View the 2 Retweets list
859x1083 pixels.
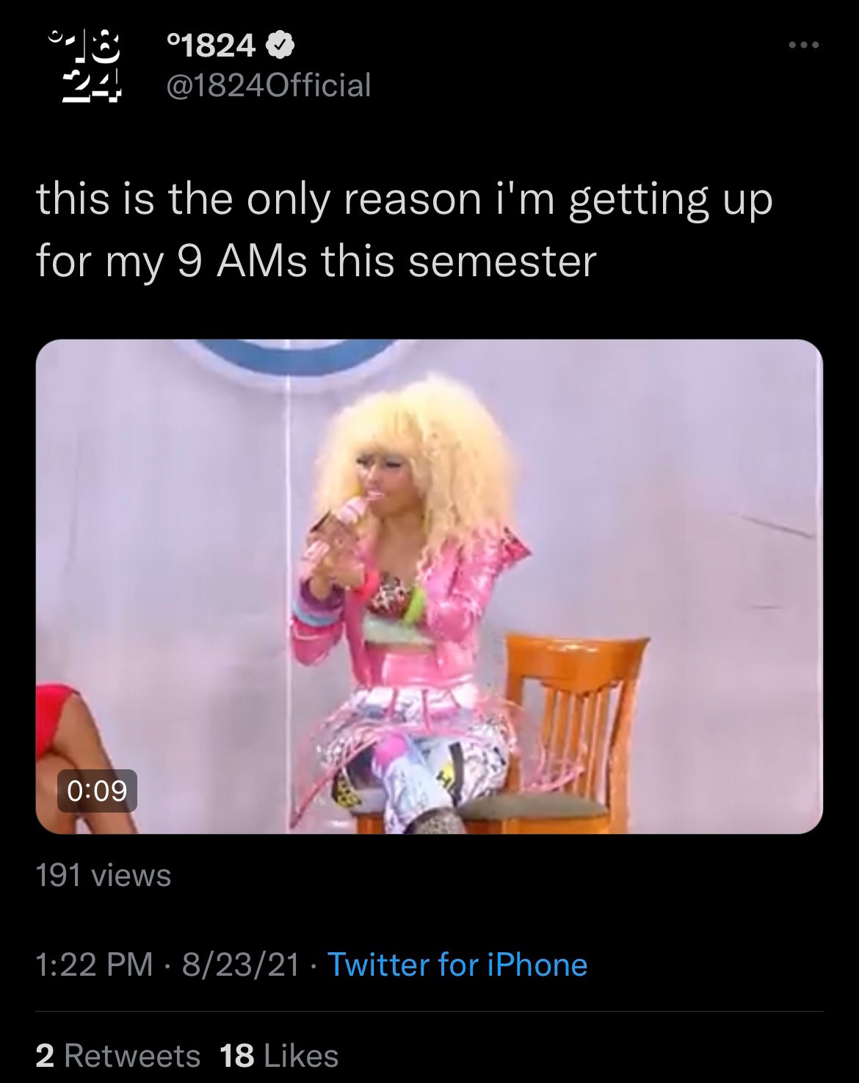click(118, 1056)
